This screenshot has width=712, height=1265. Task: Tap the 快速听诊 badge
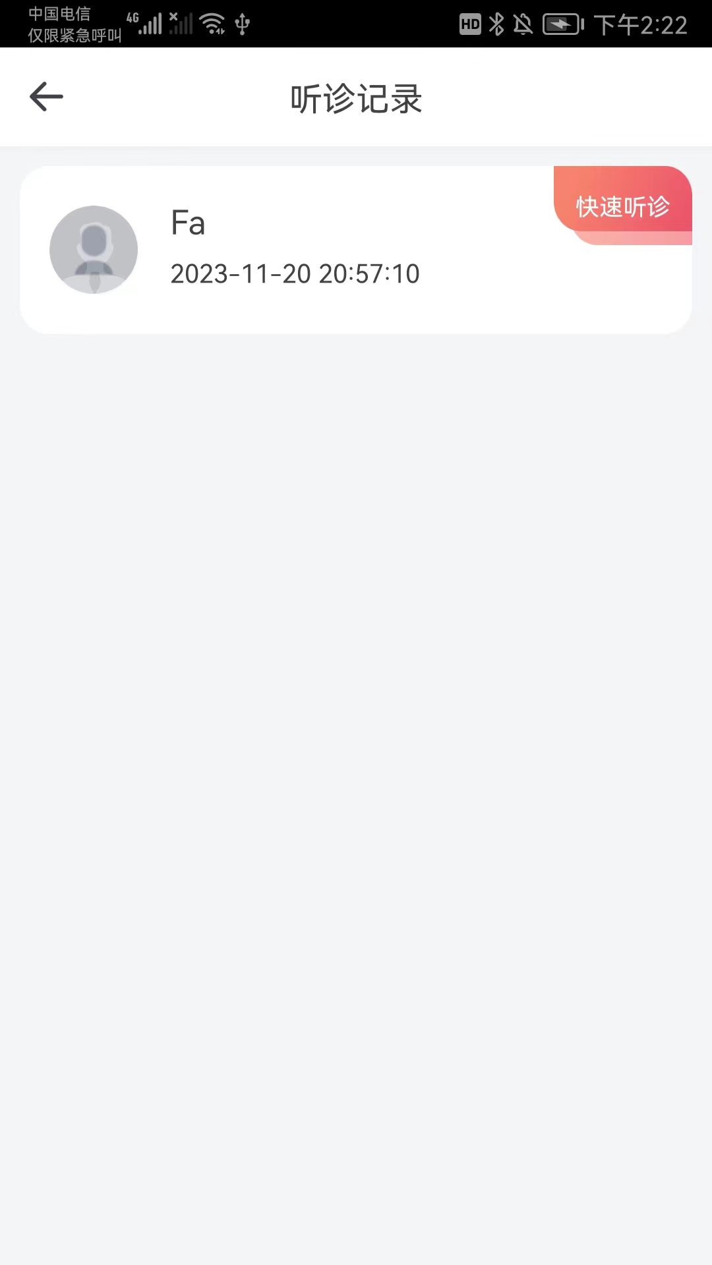point(623,206)
